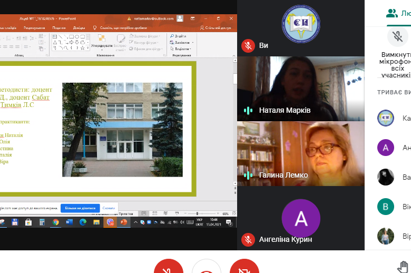411x273 pixels.
Task: Open the 'Упорядкувати' arrange dropdown
Action: 101,45
